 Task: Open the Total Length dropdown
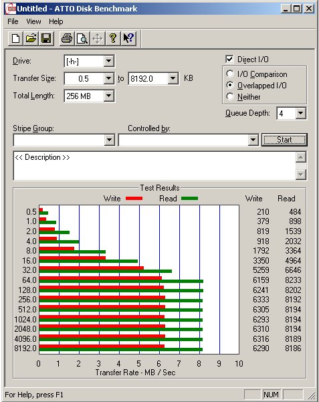coord(109,96)
